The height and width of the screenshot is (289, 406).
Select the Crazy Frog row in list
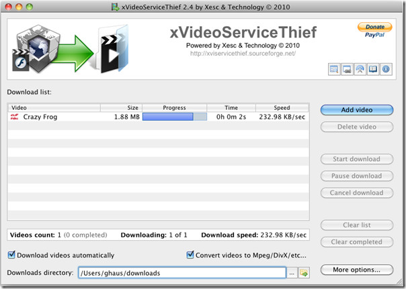[x=159, y=117]
